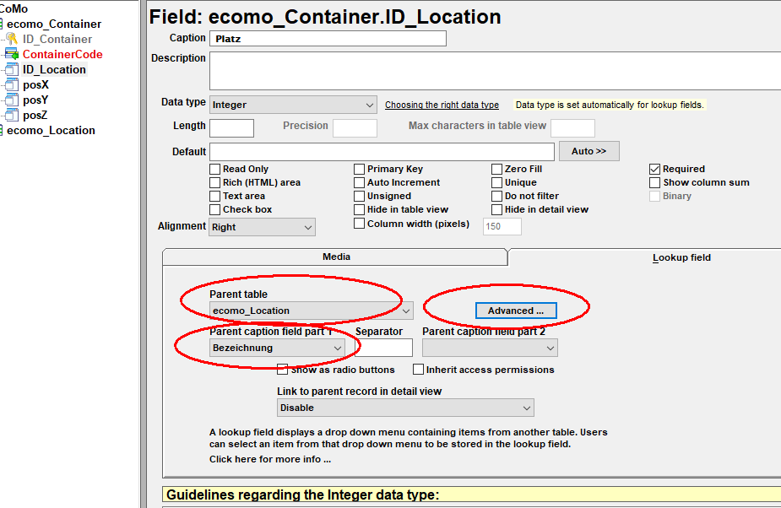Enable the Primary Key checkbox
The image size is (781, 508).
pos(359,170)
